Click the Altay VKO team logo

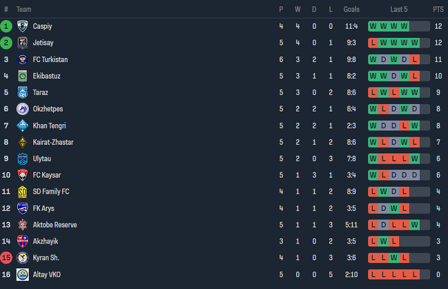click(x=22, y=275)
